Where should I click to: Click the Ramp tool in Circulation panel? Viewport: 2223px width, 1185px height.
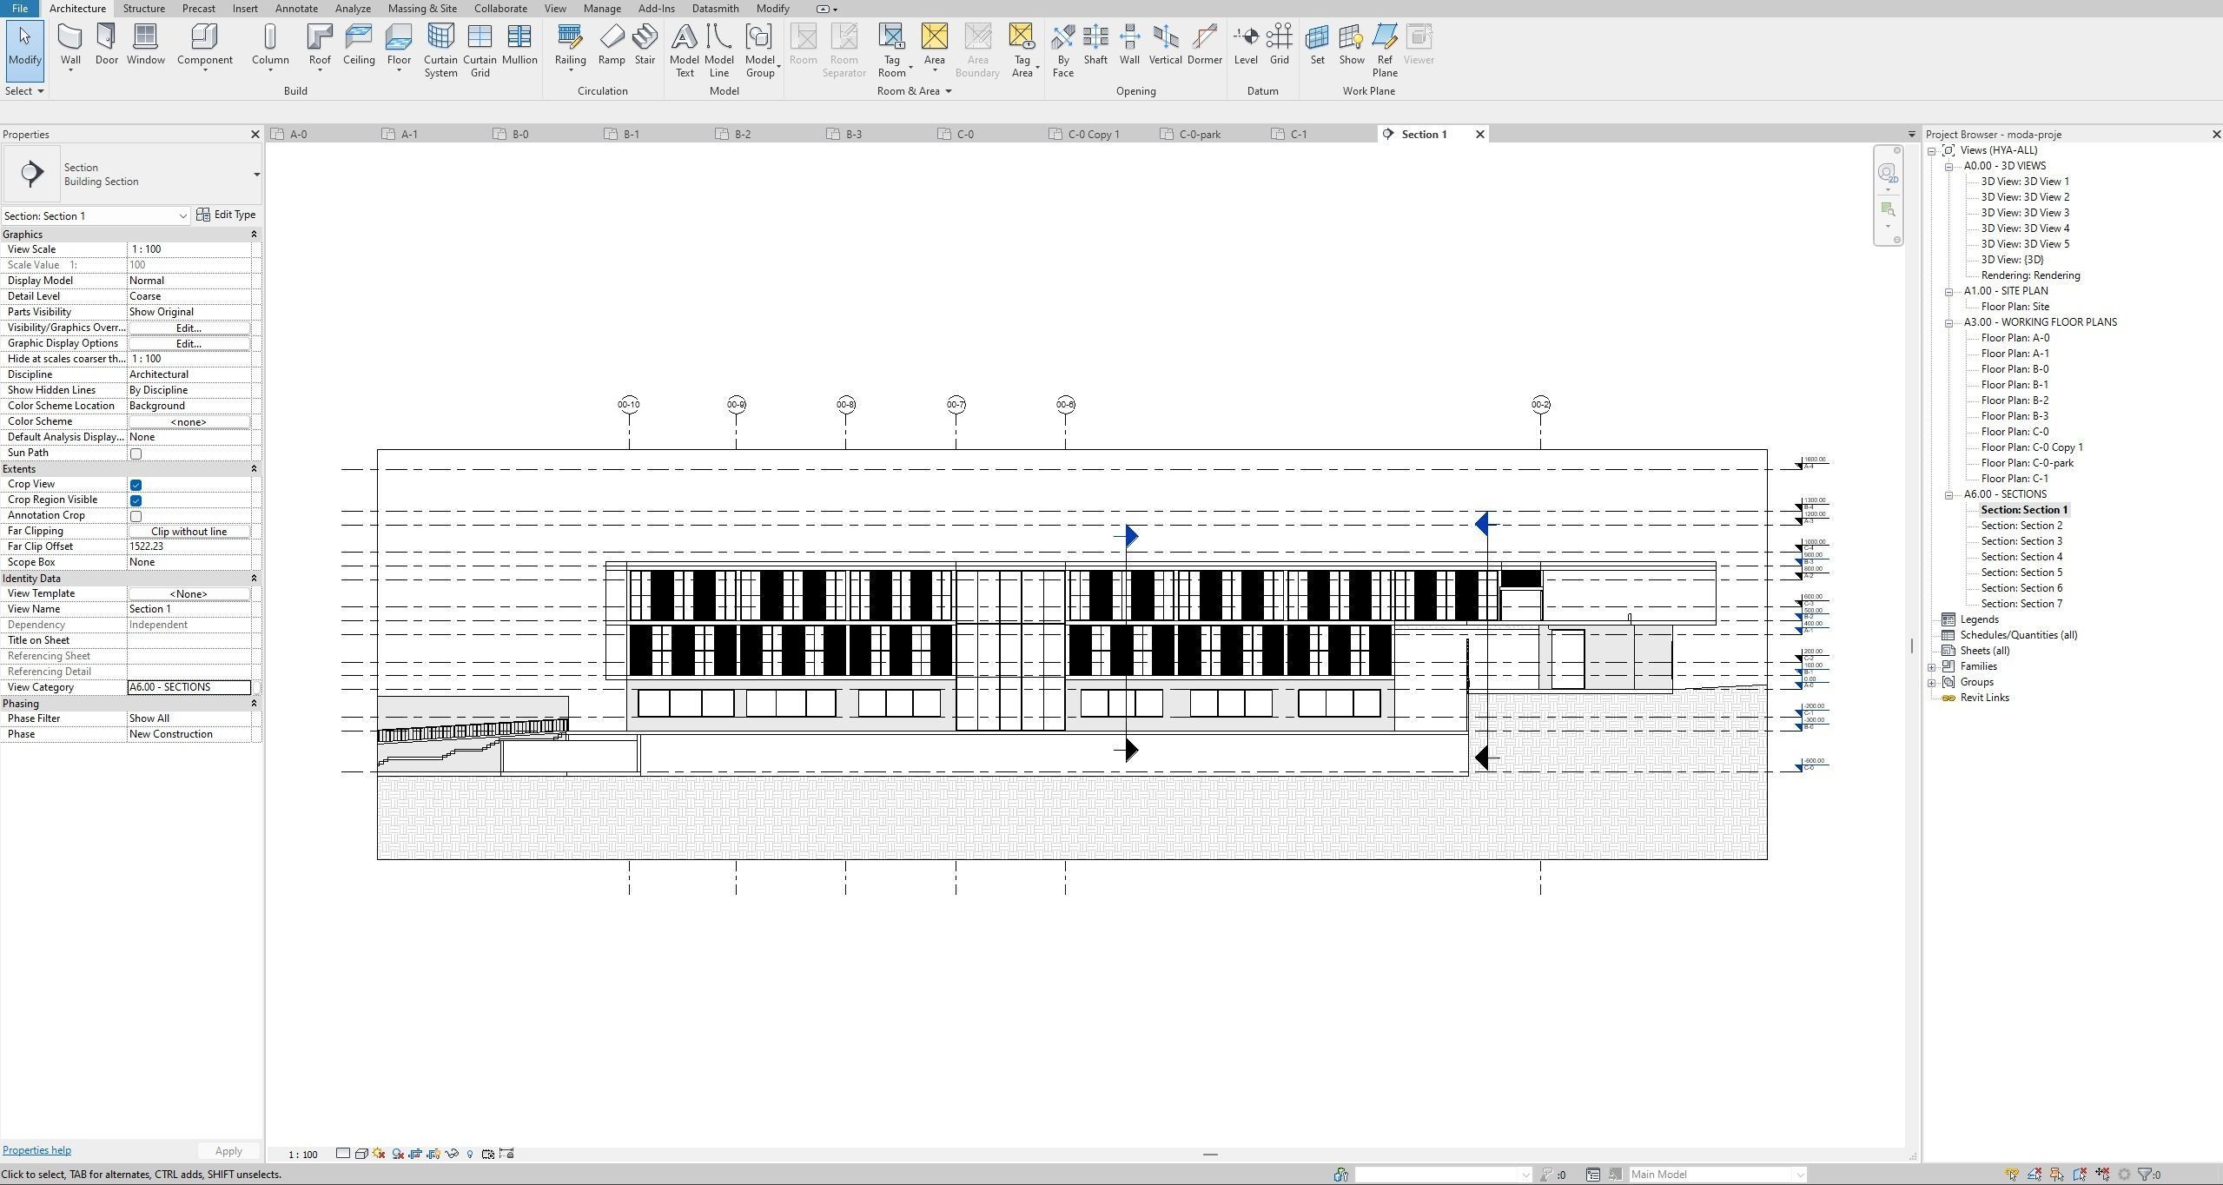click(x=612, y=43)
